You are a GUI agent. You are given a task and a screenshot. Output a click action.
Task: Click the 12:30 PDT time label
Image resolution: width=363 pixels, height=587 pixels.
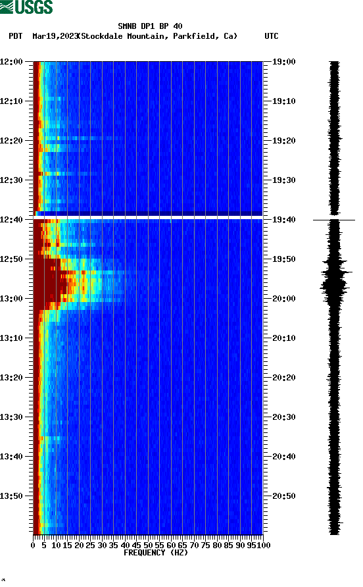point(11,180)
